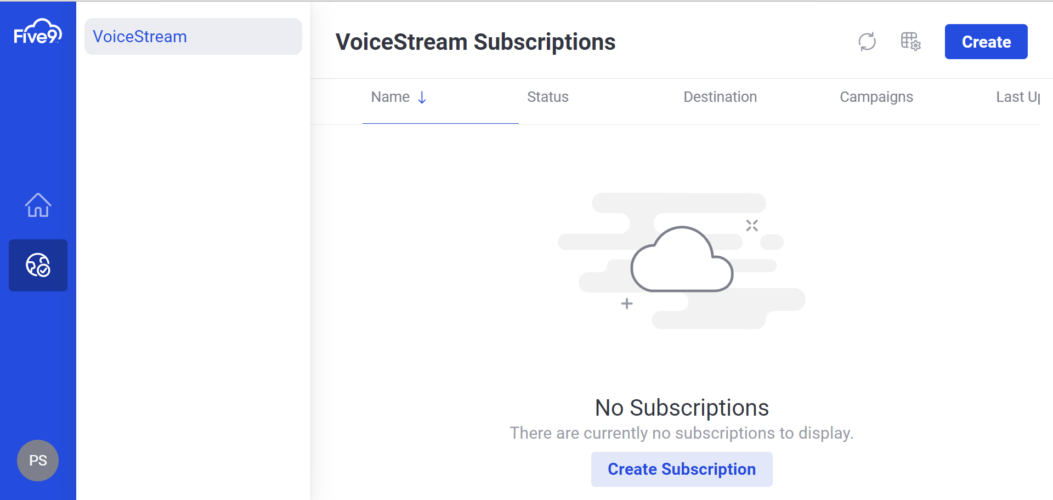Viewport: 1053px width, 500px height.
Task: Click the blue Create button
Action: tap(986, 42)
